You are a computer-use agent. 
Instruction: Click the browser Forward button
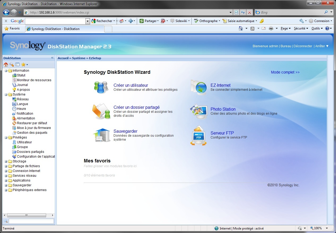[14, 12]
